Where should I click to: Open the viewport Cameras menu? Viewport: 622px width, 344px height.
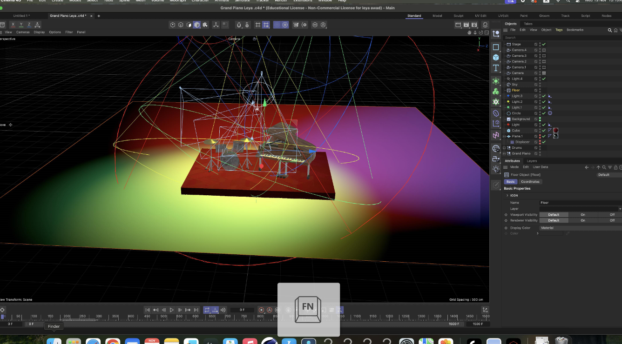coord(23,32)
